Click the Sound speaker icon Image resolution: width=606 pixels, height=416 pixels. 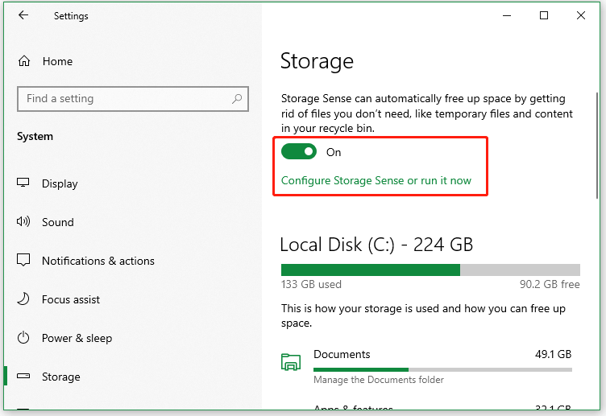(24, 222)
